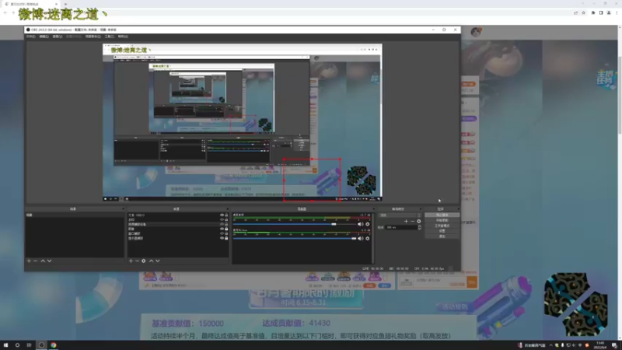The height and width of the screenshot is (350, 622).
Task: Mute the desktop audio speaker icon
Action: pos(360,224)
